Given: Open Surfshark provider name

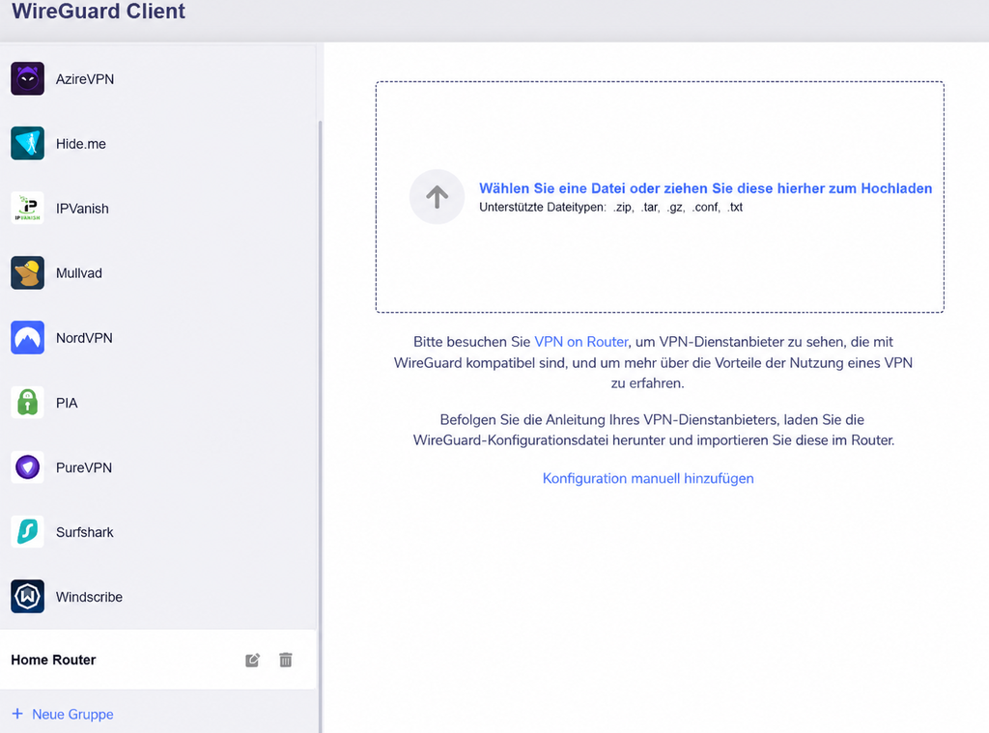Looking at the screenshot, I should [x=85, y=532].
